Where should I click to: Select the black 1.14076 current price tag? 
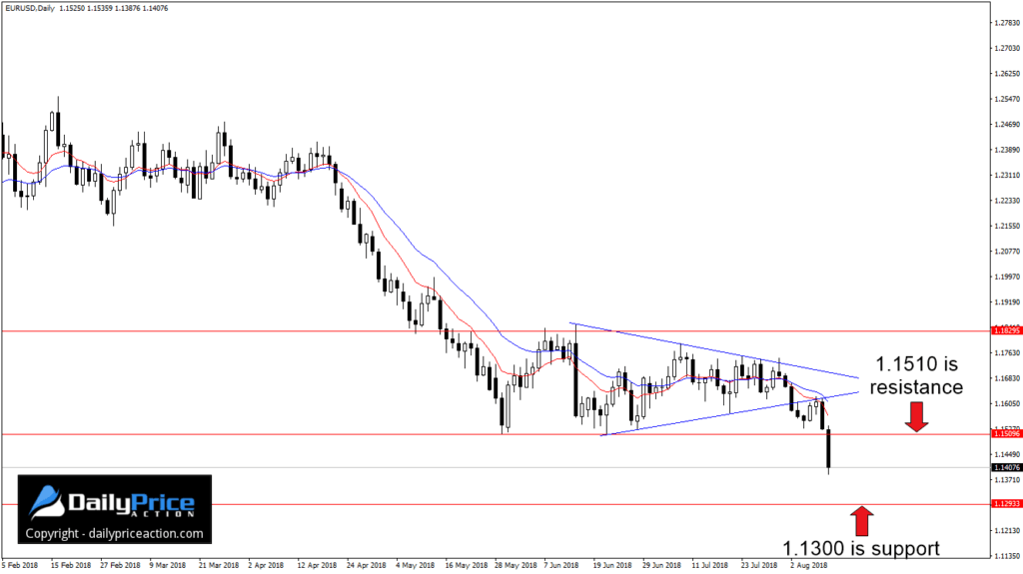(x=1006, y=467)
